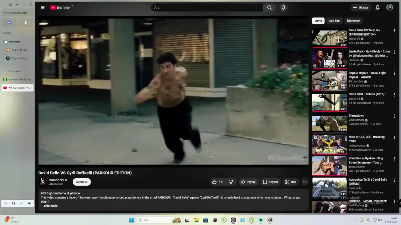Open Miss BRUCE LEE Breaking Point title
Viewport: 401px width, 225px height.
[367, 139]
